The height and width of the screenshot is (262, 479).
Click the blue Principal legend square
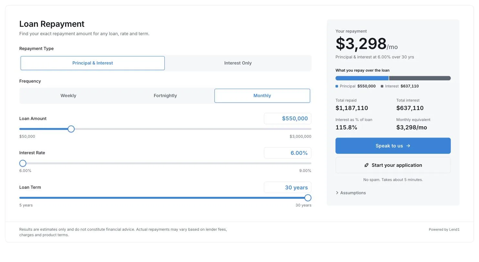(337, 86)
